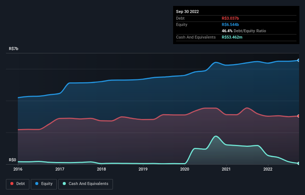Click the R$6.544b equity value
Viewport: 305px width, 195px height.
[x=230, y=24]
